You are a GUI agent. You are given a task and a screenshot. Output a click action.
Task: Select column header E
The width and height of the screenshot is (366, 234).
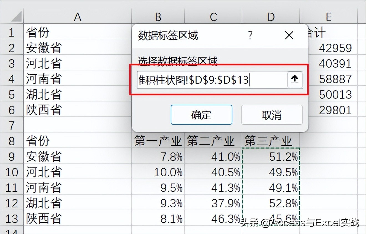click(x=329, y=17)
